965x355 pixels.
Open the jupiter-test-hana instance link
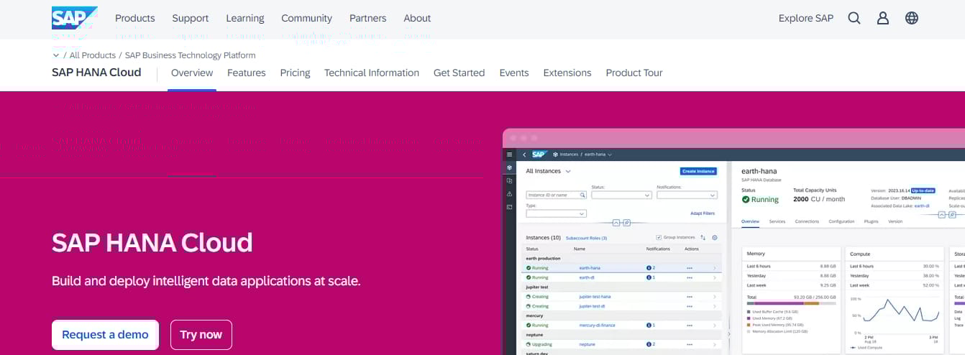click(595, 296)
